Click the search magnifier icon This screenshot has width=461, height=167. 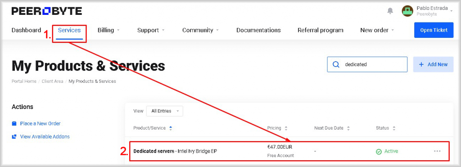coord(336,64)
